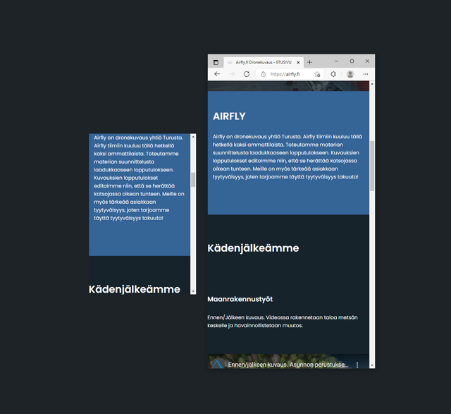Click the Maanrakennustyöt subheading
Viewport: 451px width, 414px height.
[x=240, y=299]
